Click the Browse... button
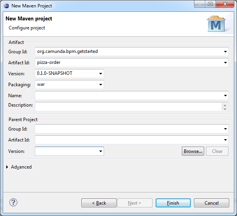The height and width of the screenshot is (216, 237). 193,151
